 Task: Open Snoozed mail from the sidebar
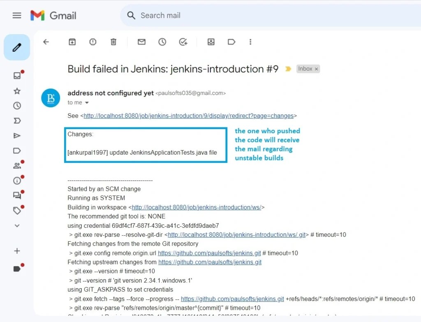point(17,105)
